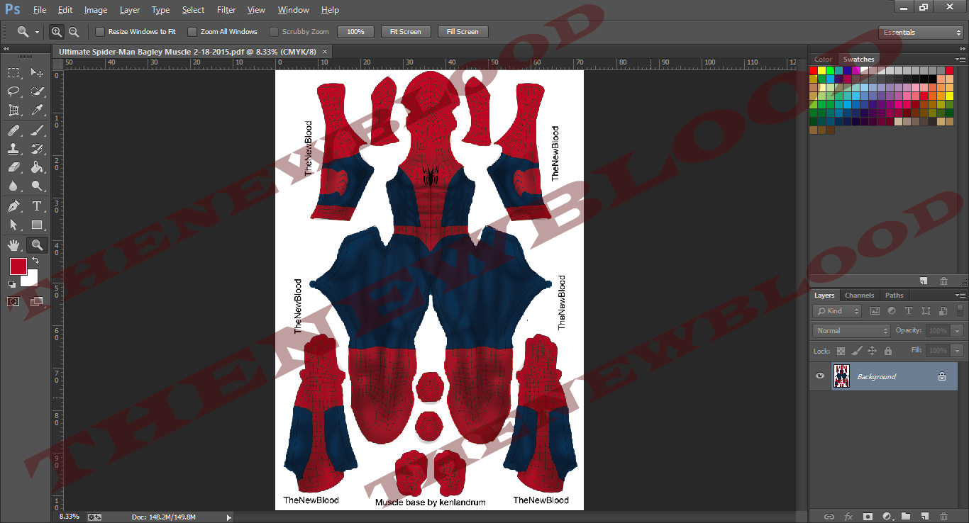The height and width of the screenshot is (523, 969).
Task: Select the Pen tool
Action: point(13,206)
